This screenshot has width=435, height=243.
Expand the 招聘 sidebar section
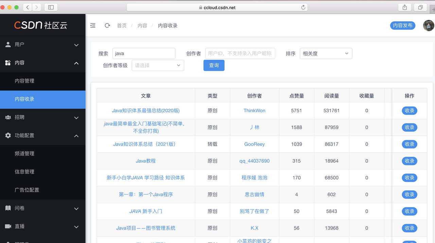pos(42,117)
